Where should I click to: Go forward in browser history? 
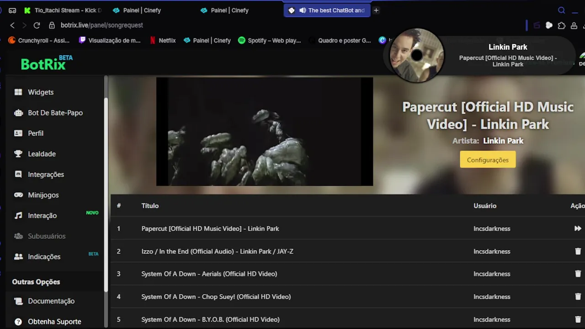[24, 25]
